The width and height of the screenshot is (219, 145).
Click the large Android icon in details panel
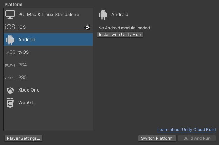[x=103, y=15]
